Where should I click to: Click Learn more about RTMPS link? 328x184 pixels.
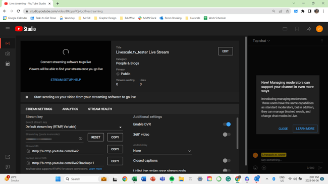point(95,169)
